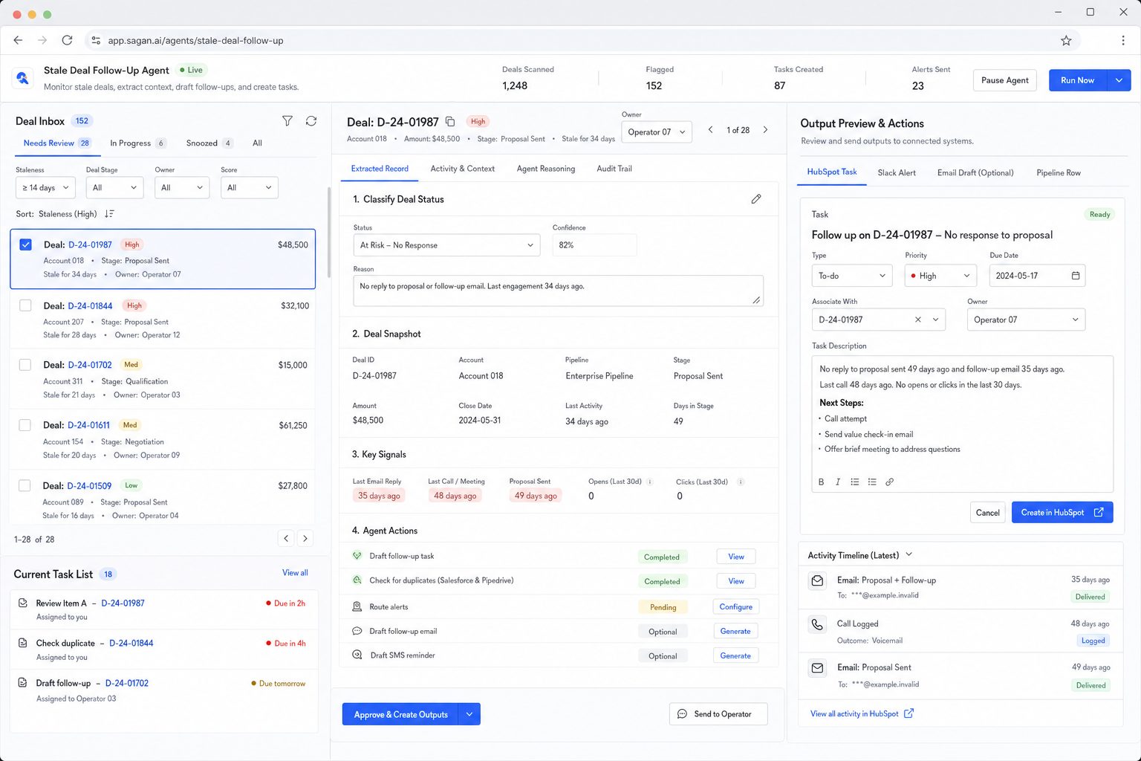This screenshot has height=761, width=1141.
Task: Click the browser address bar URL
Action: [195, 41]
